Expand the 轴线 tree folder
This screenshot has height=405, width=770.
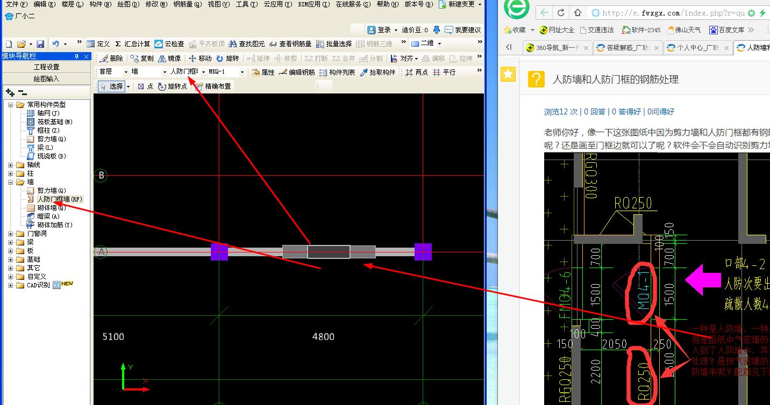pos(11,165)
